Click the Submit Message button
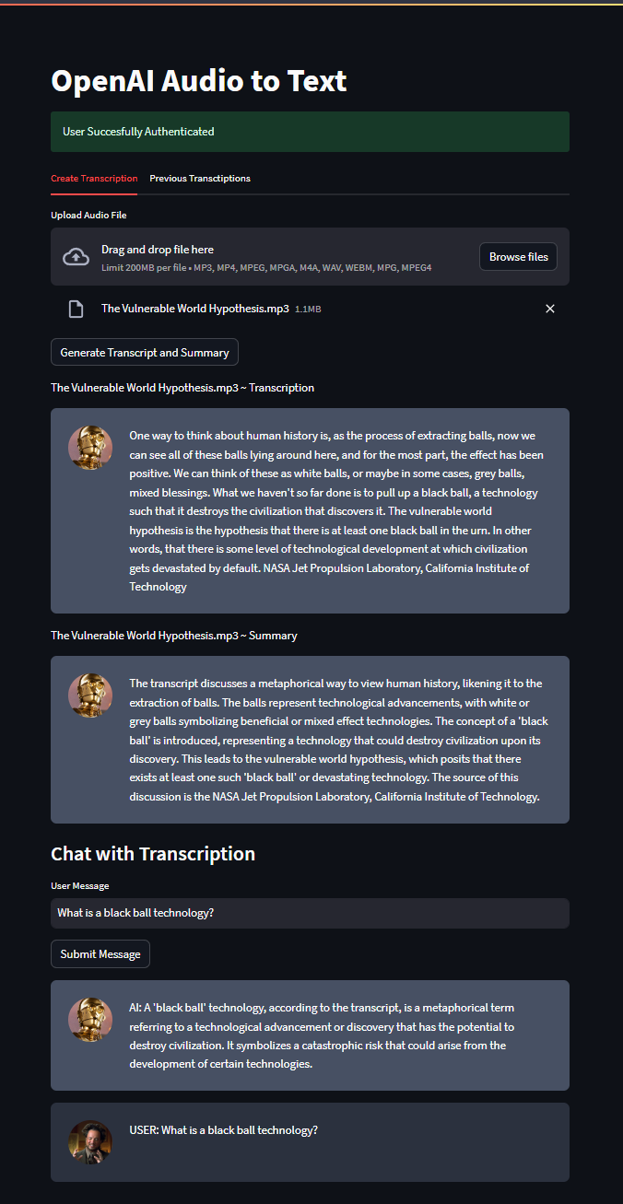The image size is (623, 1204). click(100, 953)
